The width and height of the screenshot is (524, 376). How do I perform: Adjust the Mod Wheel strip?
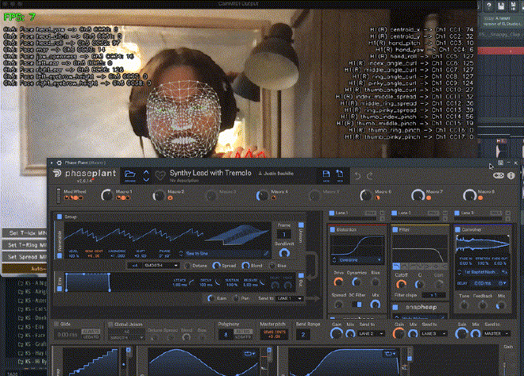[x=59, y=196]
